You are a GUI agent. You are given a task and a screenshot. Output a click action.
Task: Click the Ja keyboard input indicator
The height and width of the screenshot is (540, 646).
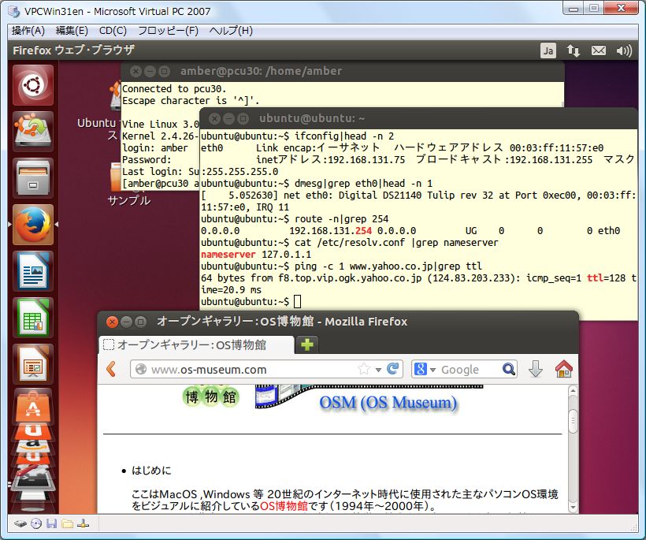[548, 50]
